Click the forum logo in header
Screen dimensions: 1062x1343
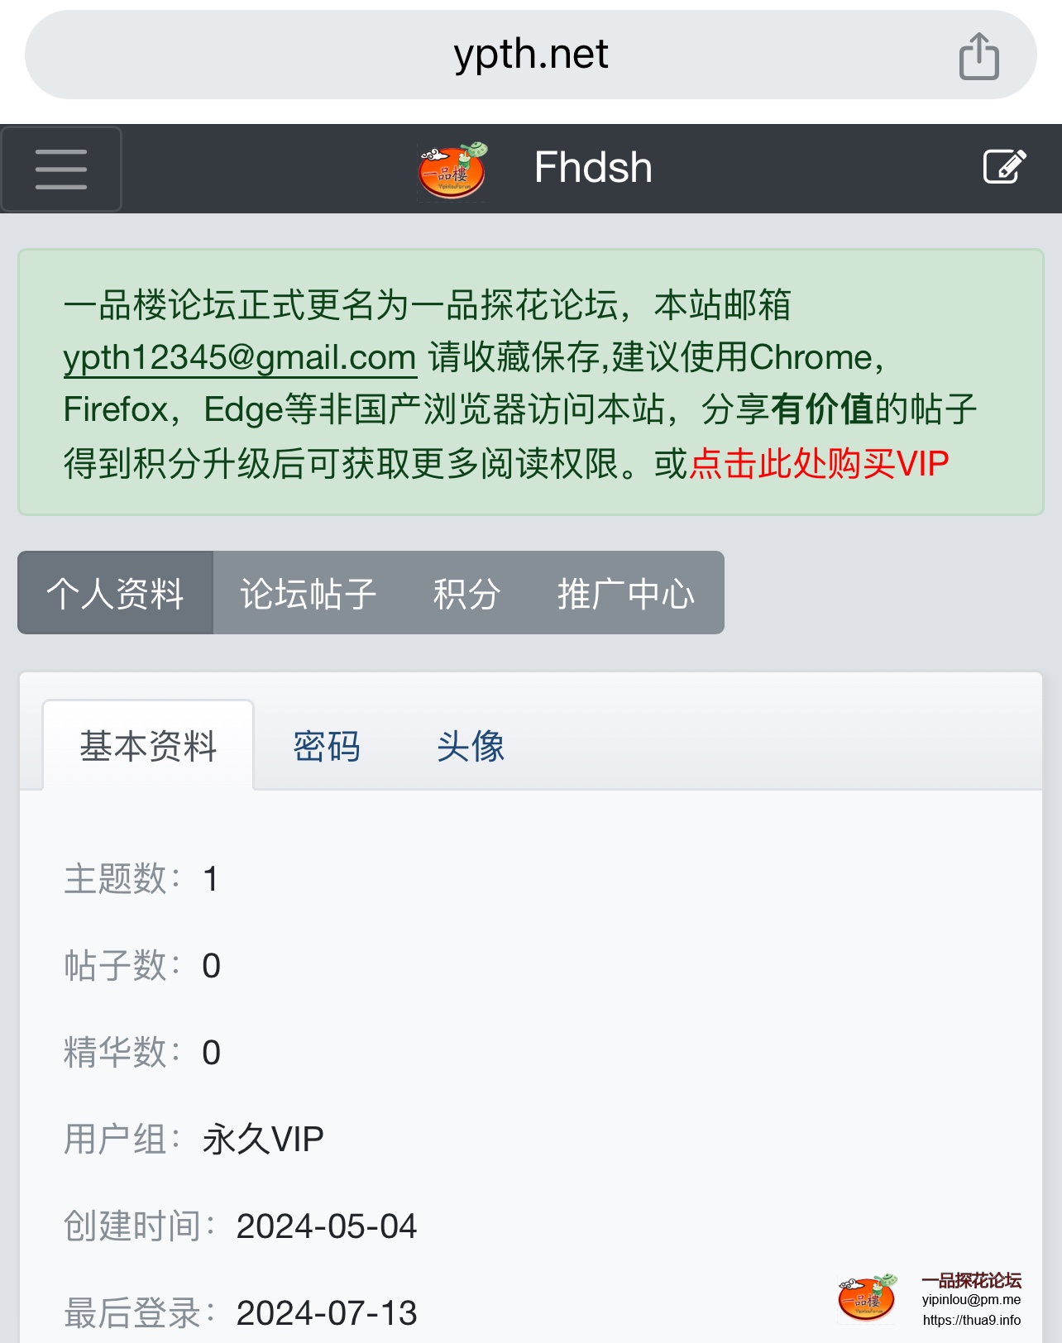click(452, 170)
